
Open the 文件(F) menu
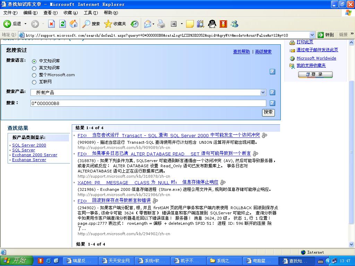(x=10, y=13)
